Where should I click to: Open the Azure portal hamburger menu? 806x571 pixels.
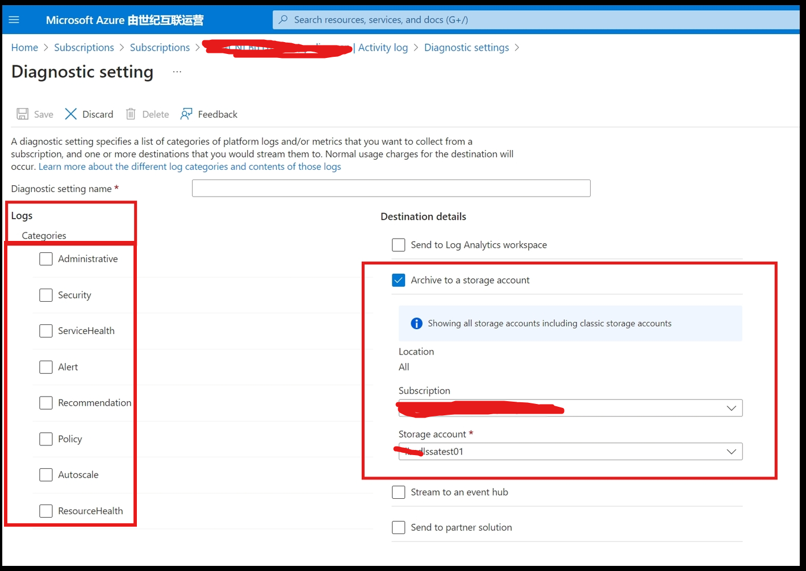(x=14, y=19)
